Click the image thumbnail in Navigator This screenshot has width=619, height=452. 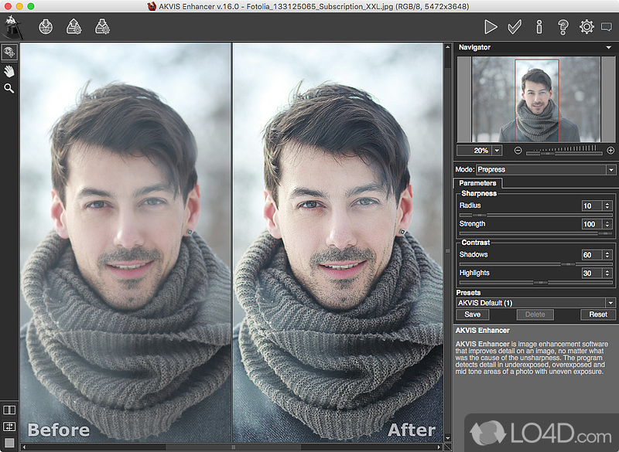pyautogui.click(x=536, y=98)
